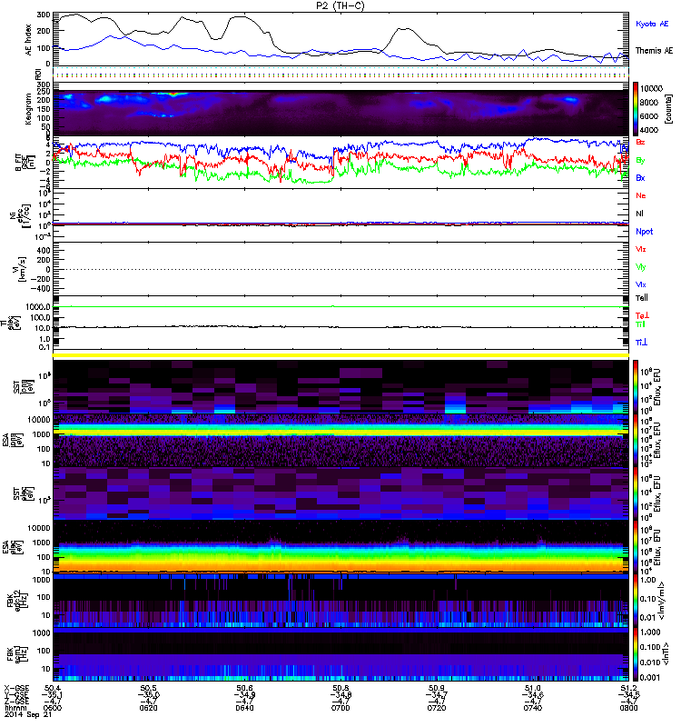
Task: Click the 0640 time tick label
Action: coord(244,708)
